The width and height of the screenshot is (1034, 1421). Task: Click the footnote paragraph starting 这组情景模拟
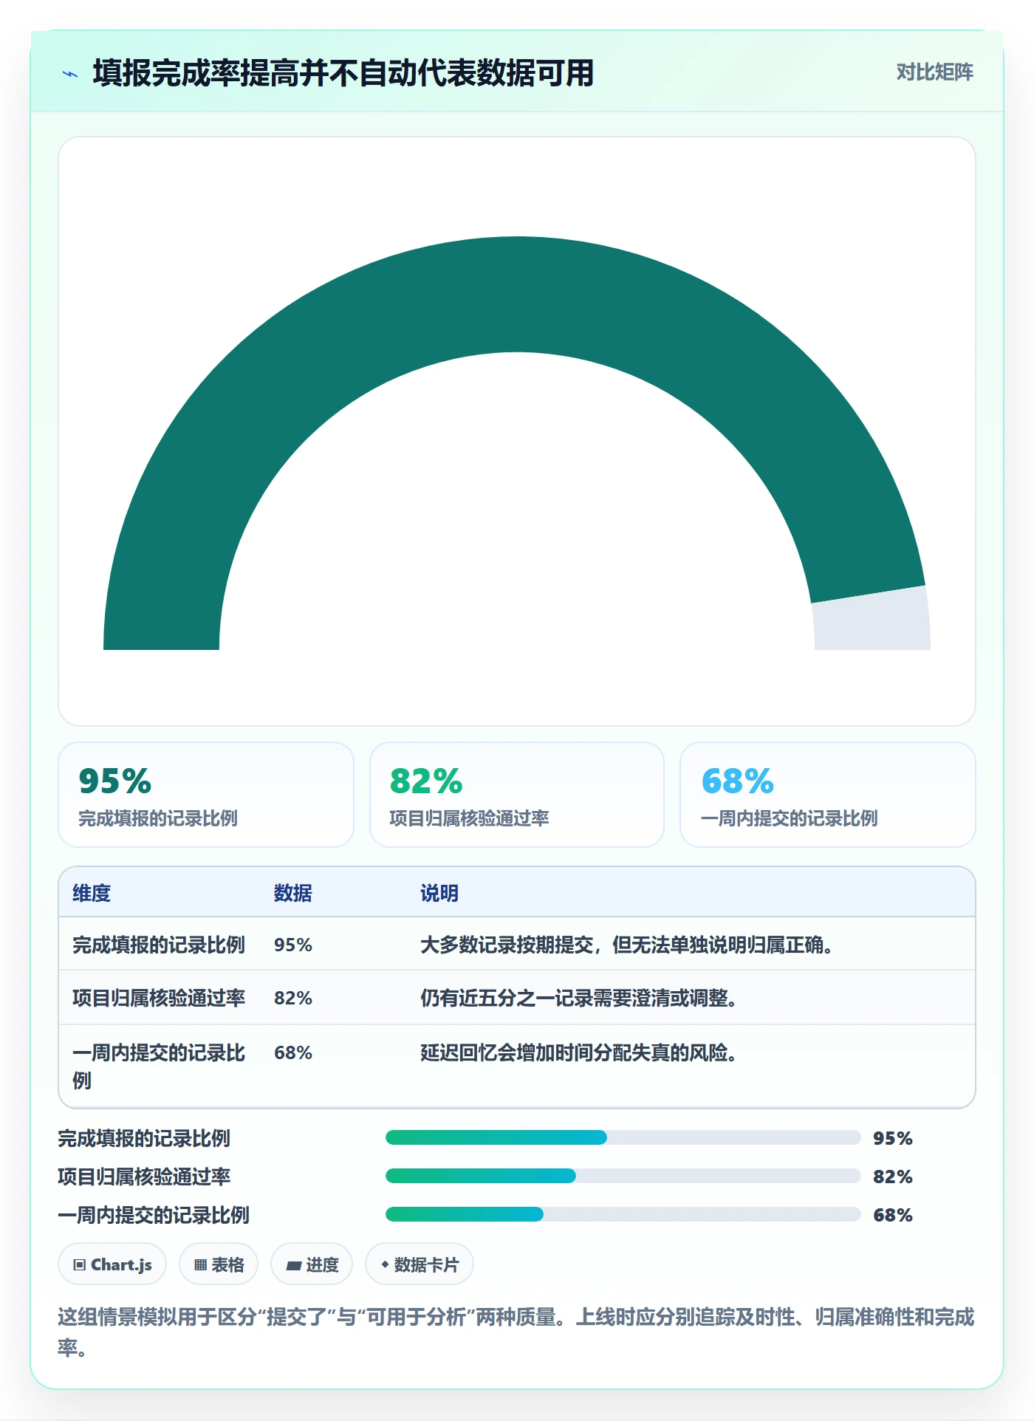516,1332
